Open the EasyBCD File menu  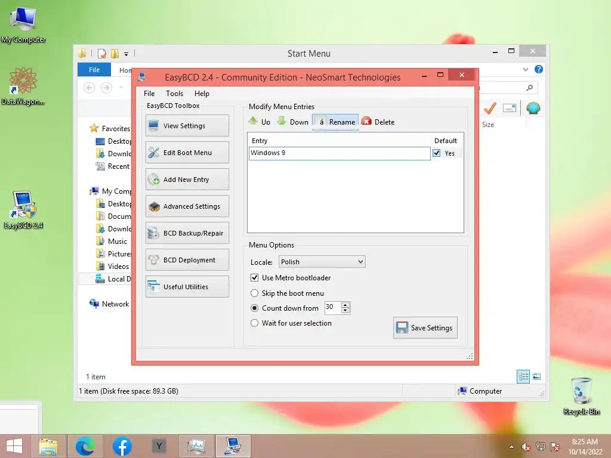[149, 94]
